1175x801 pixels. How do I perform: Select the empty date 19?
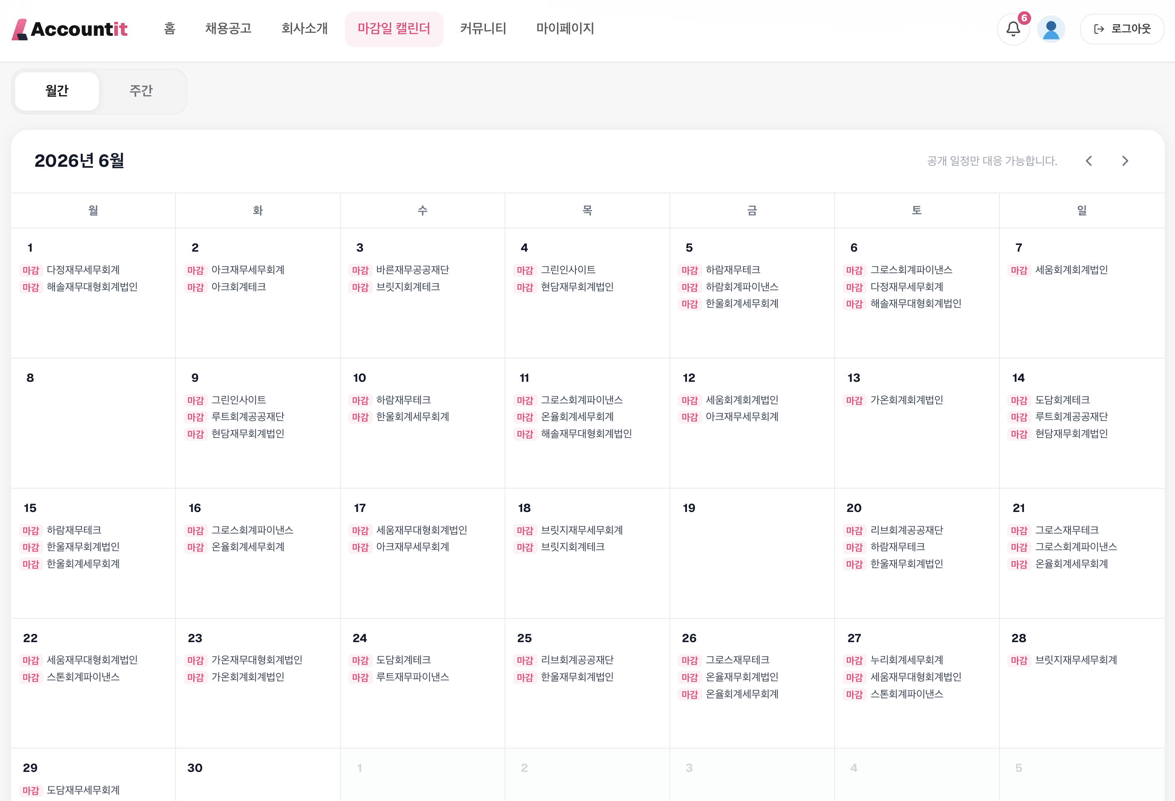pyautogui.click(x=752, y=553)
